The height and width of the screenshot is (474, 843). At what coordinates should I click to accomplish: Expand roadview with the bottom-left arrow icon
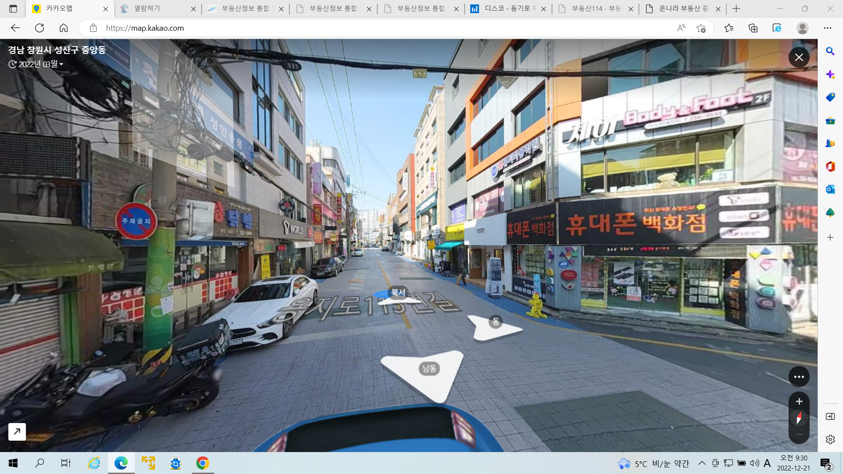17,432
